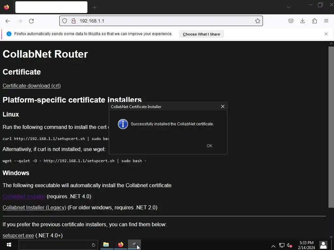The height and width of the screenshot is (250, 334).
Task: Click the forward navigation arrow
Action: tap(20, 21)
